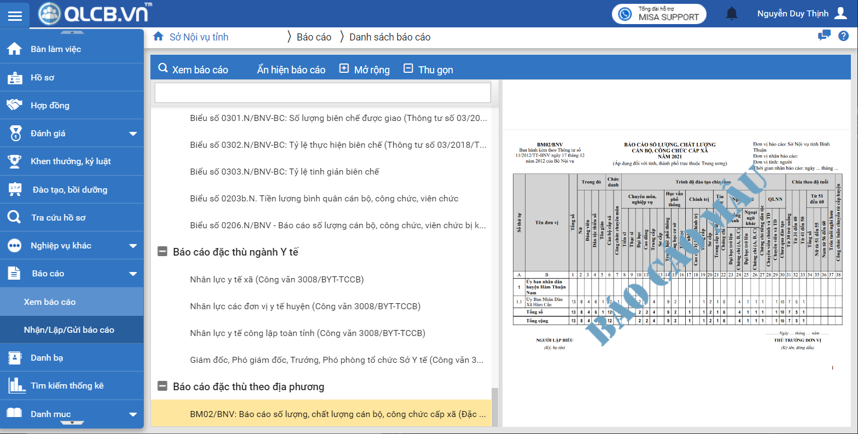This screenshot has width=858, height=434.
Task: Open Hồ sơ in the sidebar
Action: point(43,78)
